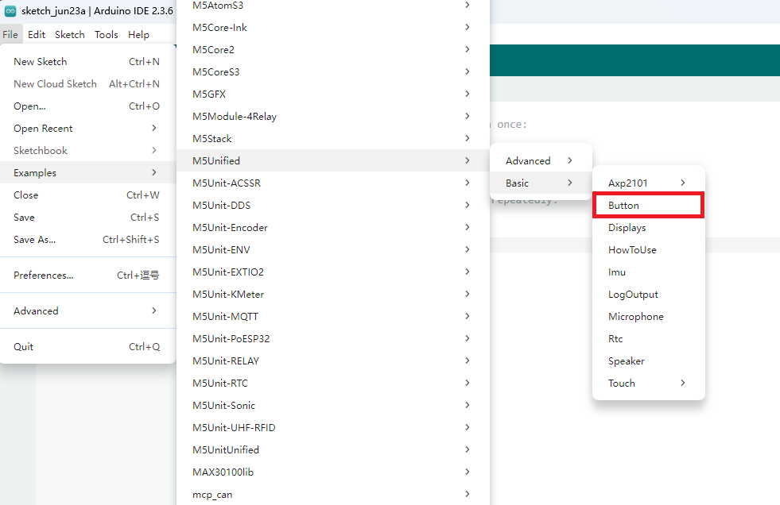
Task: Expand the M5Unit-Encoder examples
Action: [333, 227]
